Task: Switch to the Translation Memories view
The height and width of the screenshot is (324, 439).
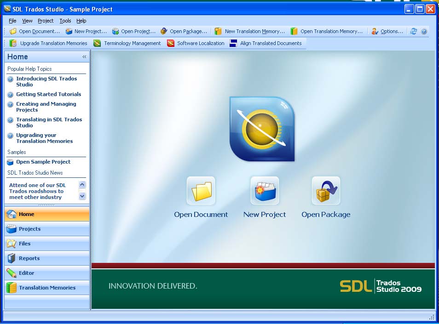Action: click(47, 288)
